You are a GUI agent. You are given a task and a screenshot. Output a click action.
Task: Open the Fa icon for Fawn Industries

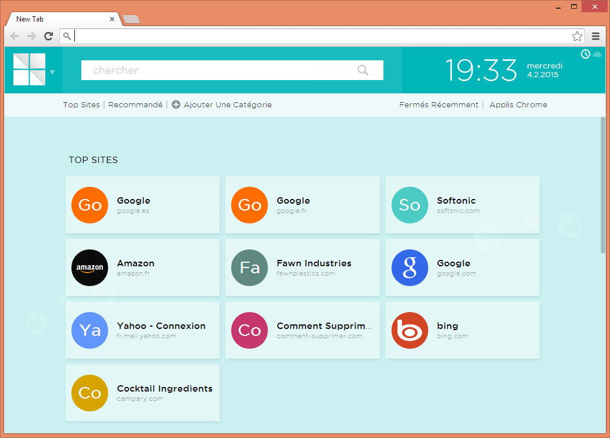click(249, 268)
